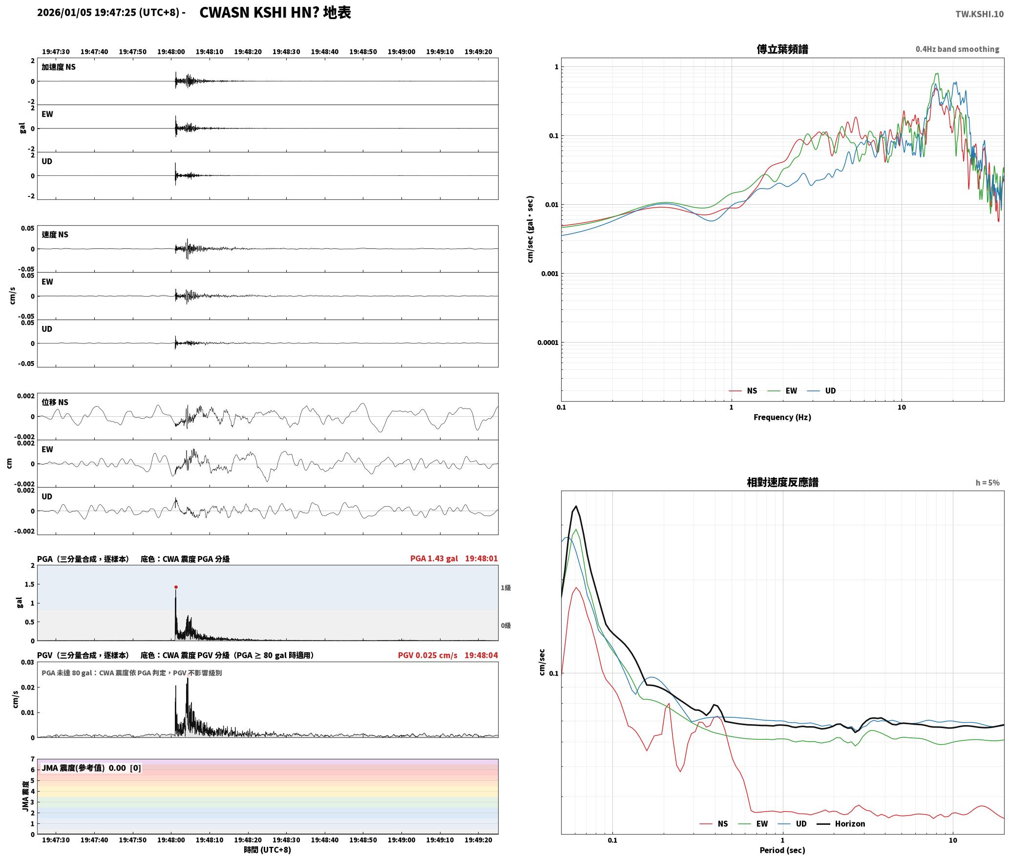Click the PGA 1.43 gal red readout

434,558
